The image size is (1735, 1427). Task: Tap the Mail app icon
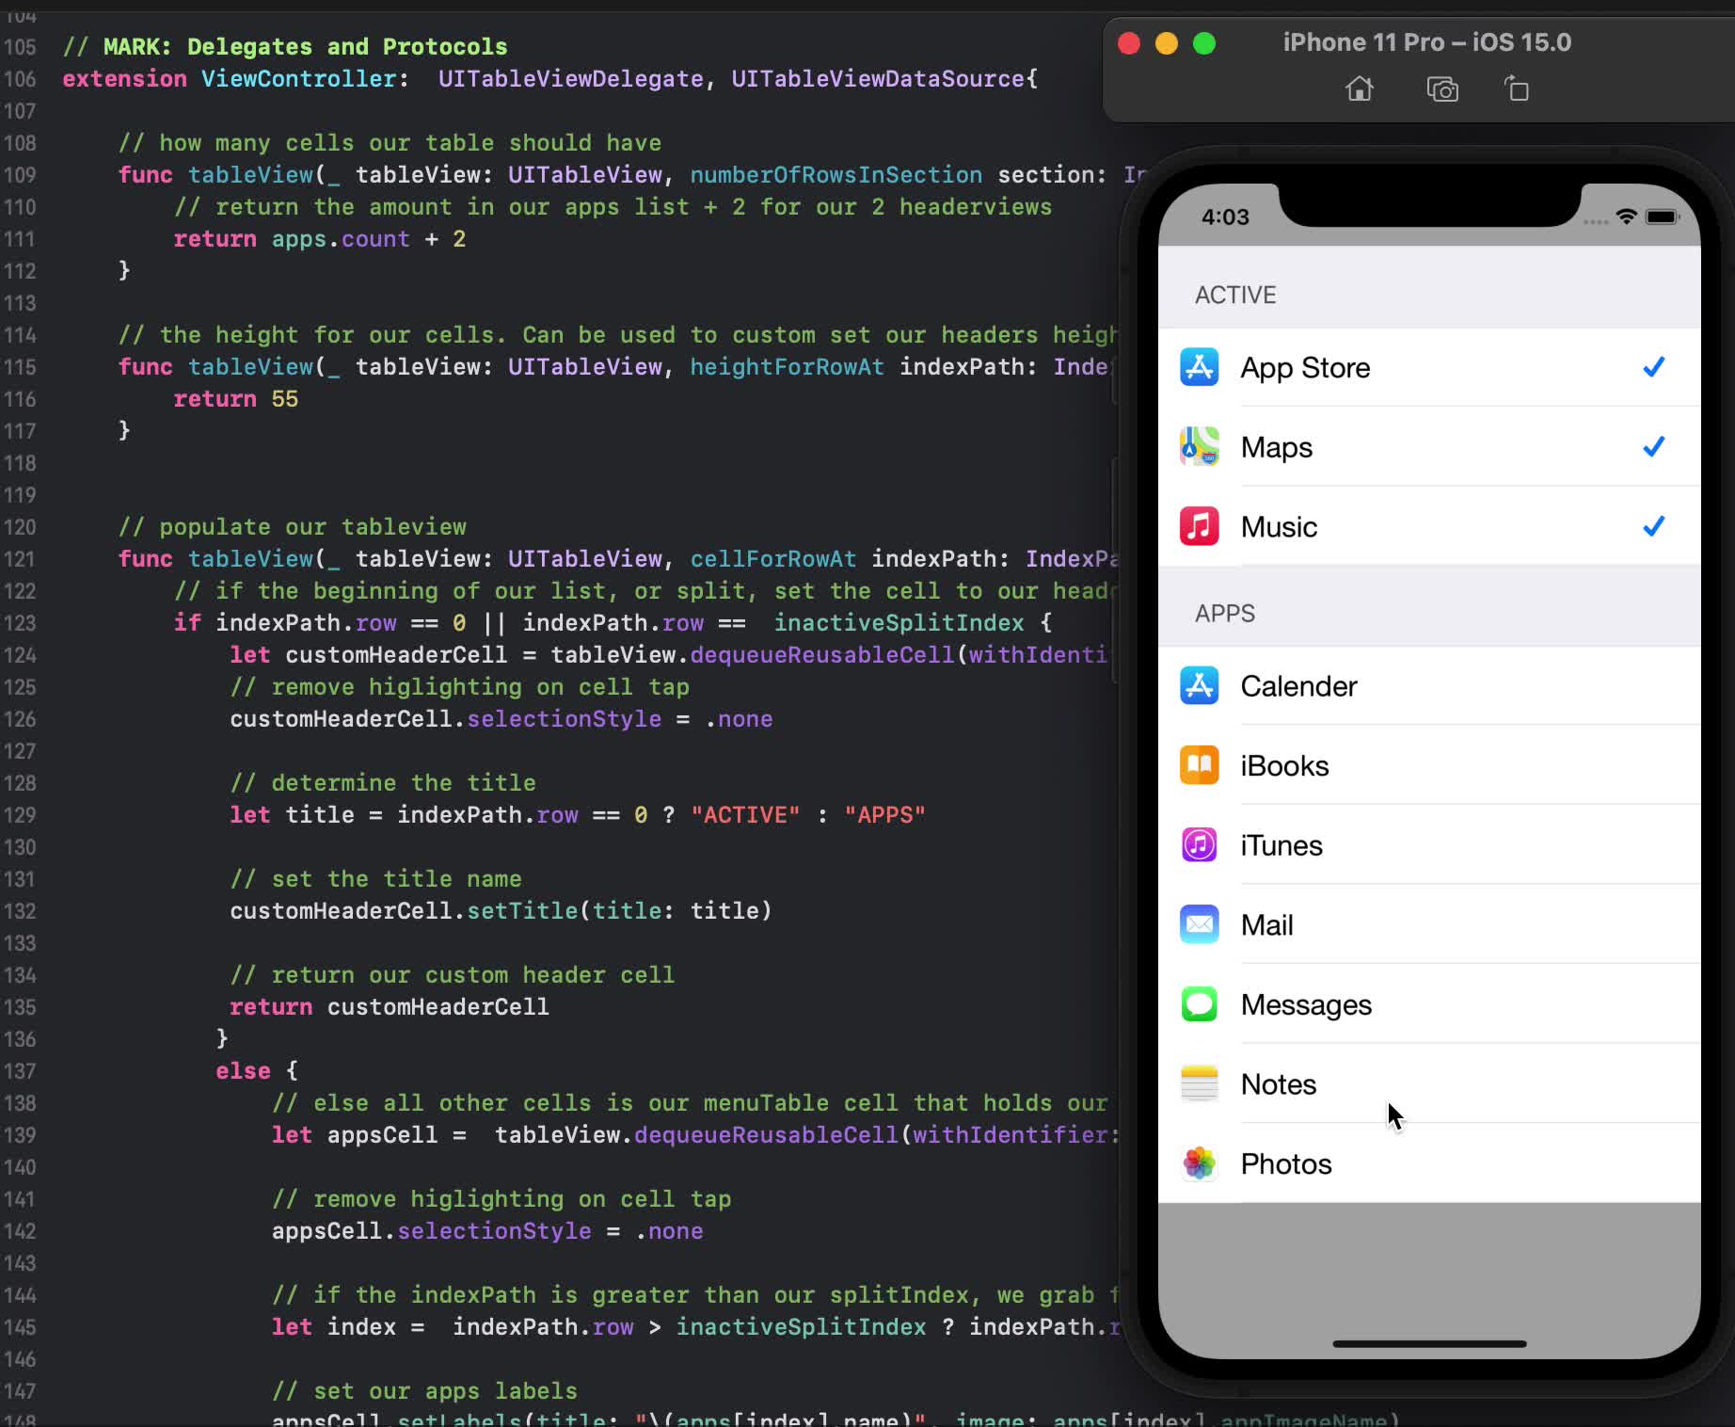pyautogui.click(x=1198, y=924)
